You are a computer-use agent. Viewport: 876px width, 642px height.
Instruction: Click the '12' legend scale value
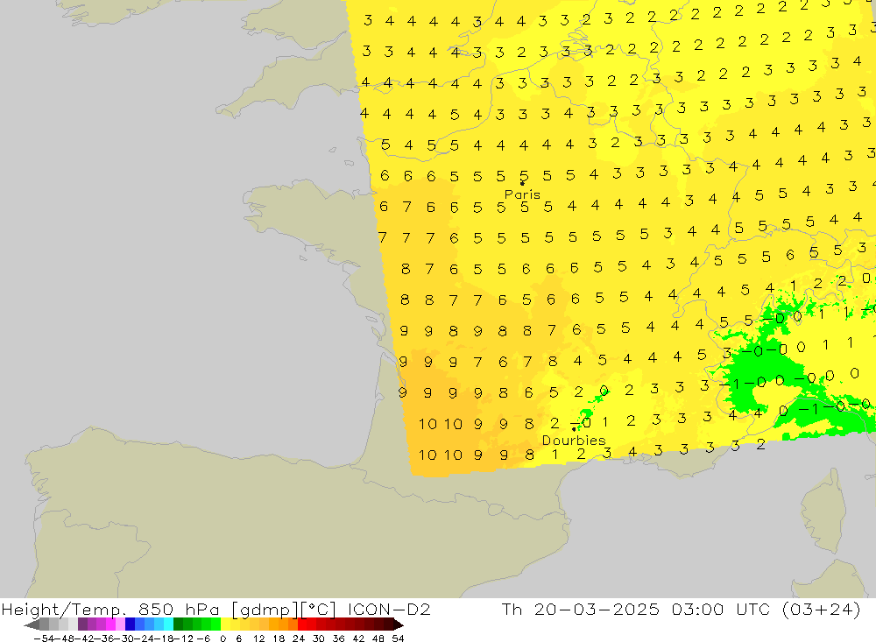click(x=258, y=638)
